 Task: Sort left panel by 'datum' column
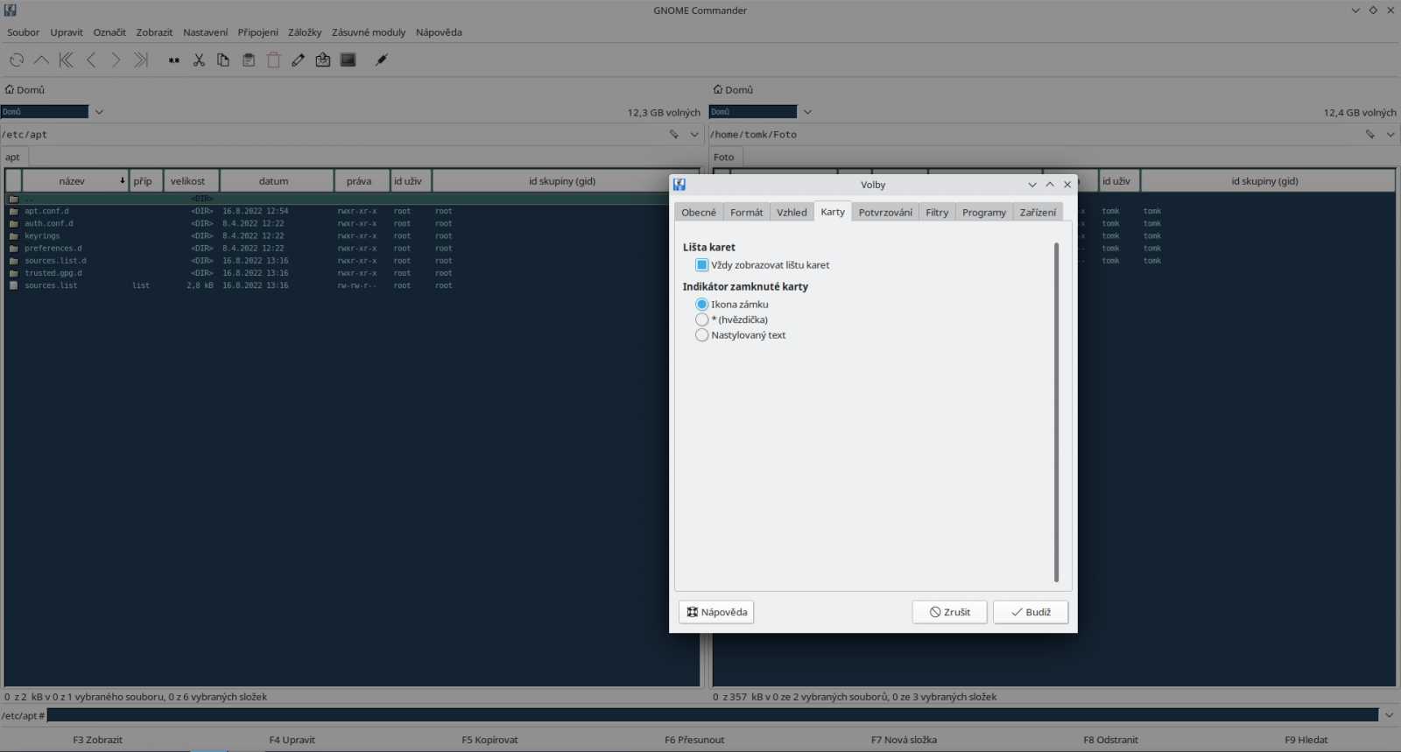tap(277, 181)
